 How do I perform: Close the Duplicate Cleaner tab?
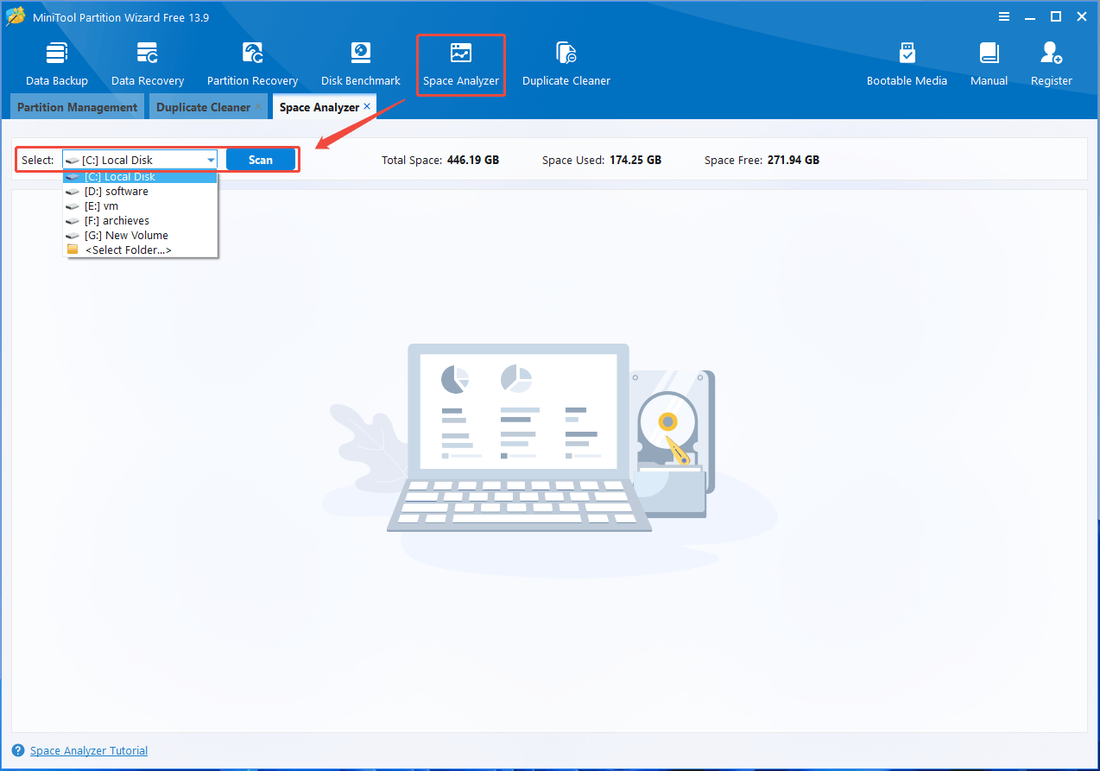point(258,106)
